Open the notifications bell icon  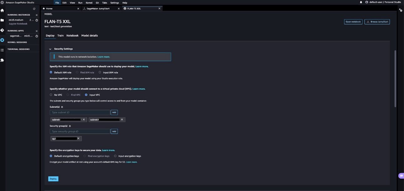pos(361,2)
